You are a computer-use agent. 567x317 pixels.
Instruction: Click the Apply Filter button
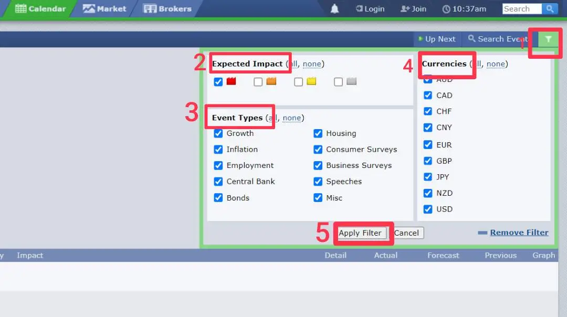[360, 233]
